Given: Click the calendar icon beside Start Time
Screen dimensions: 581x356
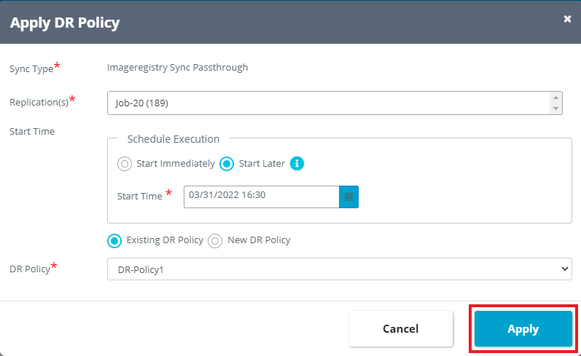Looking at the screenshot, I should [x=348, y=197].
